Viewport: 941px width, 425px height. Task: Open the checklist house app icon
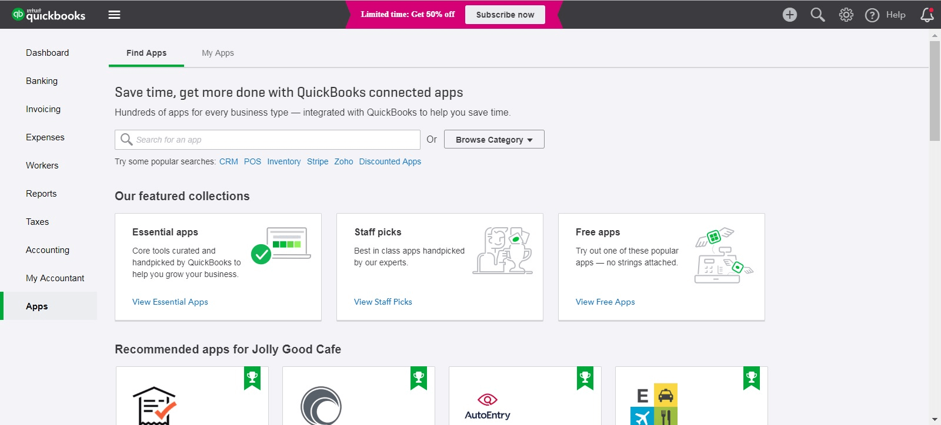[154, 406]
